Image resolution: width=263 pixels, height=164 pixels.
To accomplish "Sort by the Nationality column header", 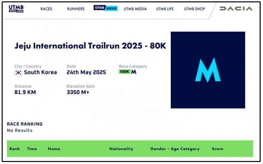I will click(121, 149).
